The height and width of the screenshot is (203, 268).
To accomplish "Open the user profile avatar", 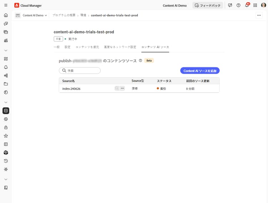I will pyautogui.click(x=264, y=5).
